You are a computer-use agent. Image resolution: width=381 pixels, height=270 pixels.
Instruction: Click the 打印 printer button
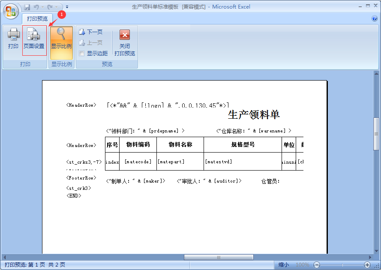[x=13, y=39]
